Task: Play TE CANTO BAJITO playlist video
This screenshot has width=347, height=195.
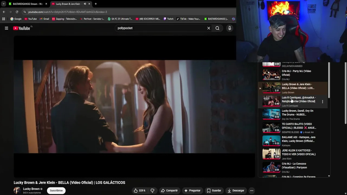Action: point(293,128)
